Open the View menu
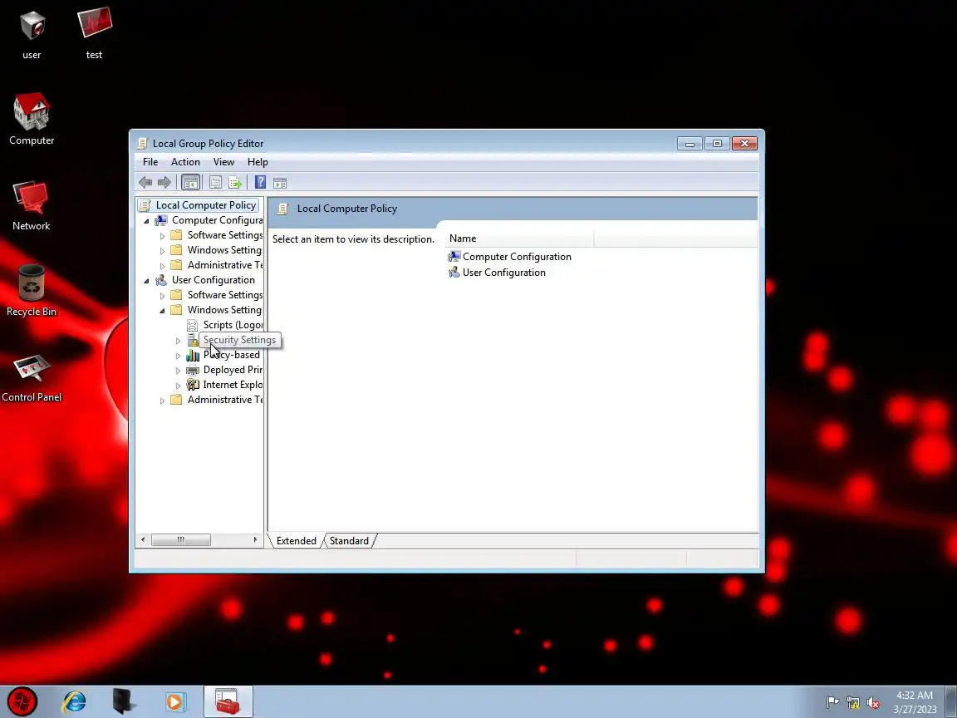 (x=223, y=162)
